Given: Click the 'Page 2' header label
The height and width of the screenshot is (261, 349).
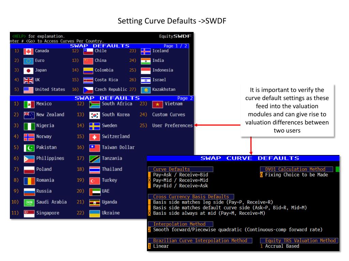Looking at the screenshot, I should [185, 98].
